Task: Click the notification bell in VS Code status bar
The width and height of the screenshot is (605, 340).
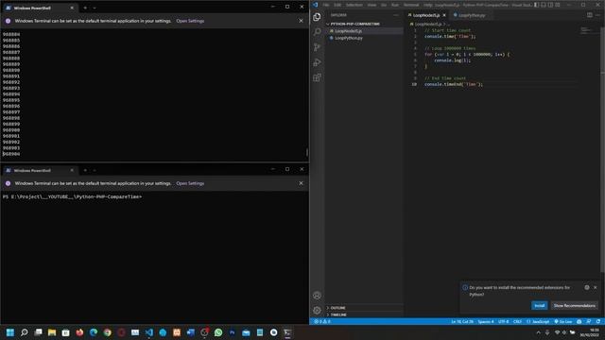Action: point(598,321)
